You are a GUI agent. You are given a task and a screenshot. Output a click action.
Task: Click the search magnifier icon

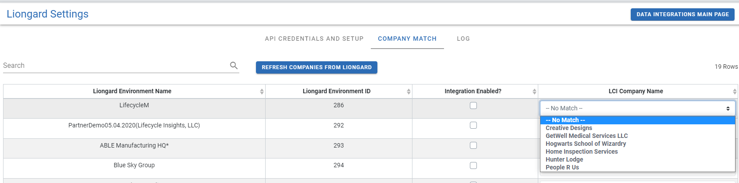tap(234, 65)
